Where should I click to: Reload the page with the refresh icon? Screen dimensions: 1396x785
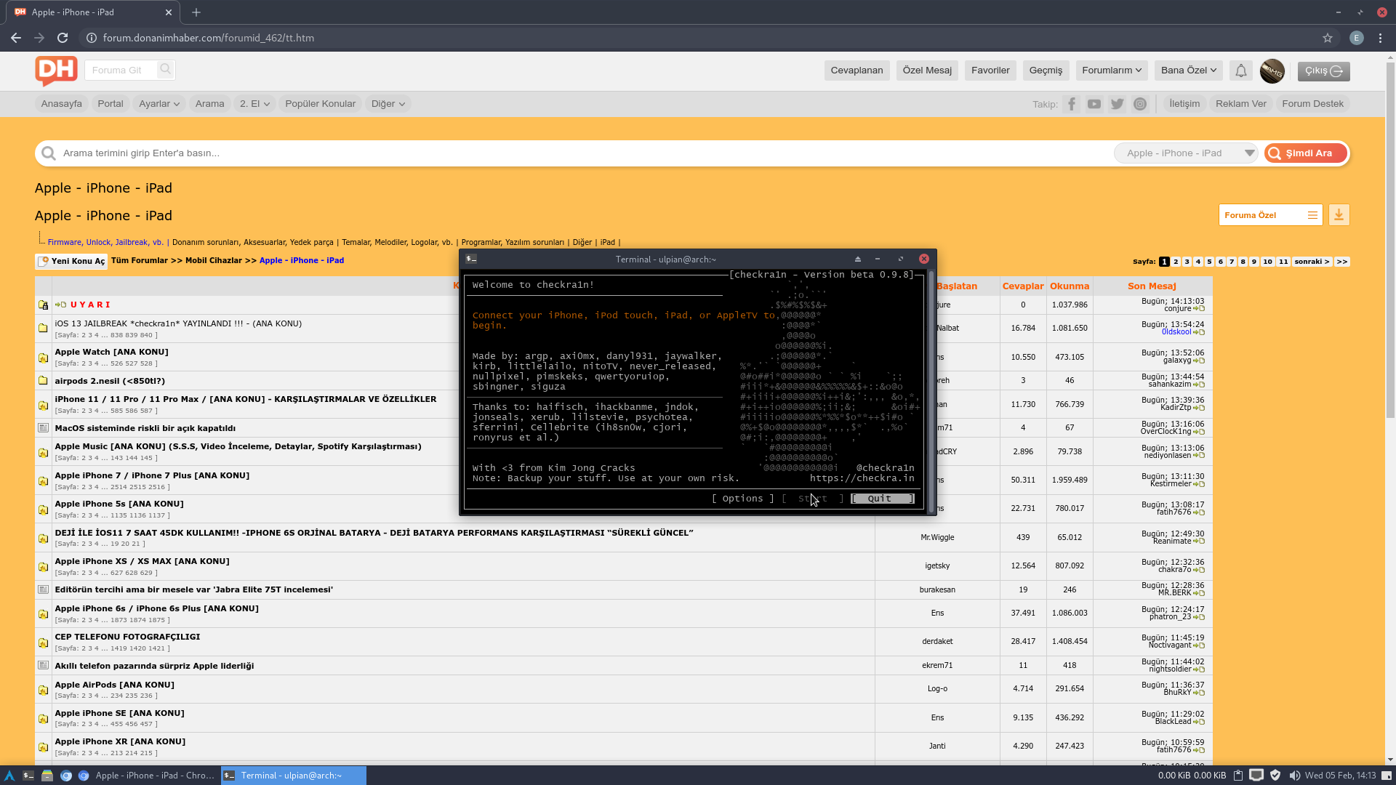63,38
